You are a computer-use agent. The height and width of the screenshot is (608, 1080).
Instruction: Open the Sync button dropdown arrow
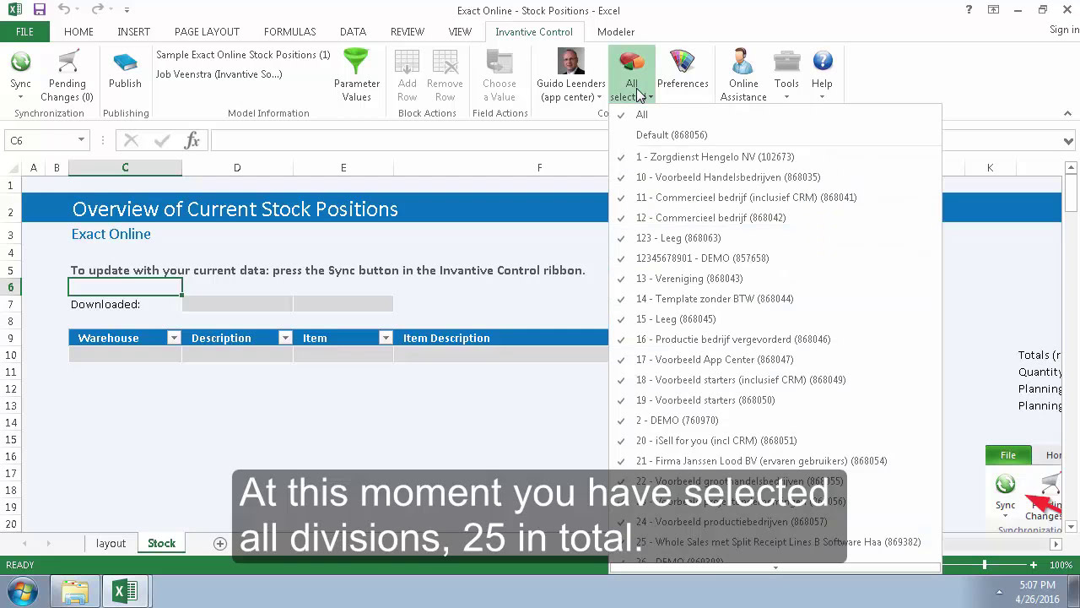click(20, 97)
